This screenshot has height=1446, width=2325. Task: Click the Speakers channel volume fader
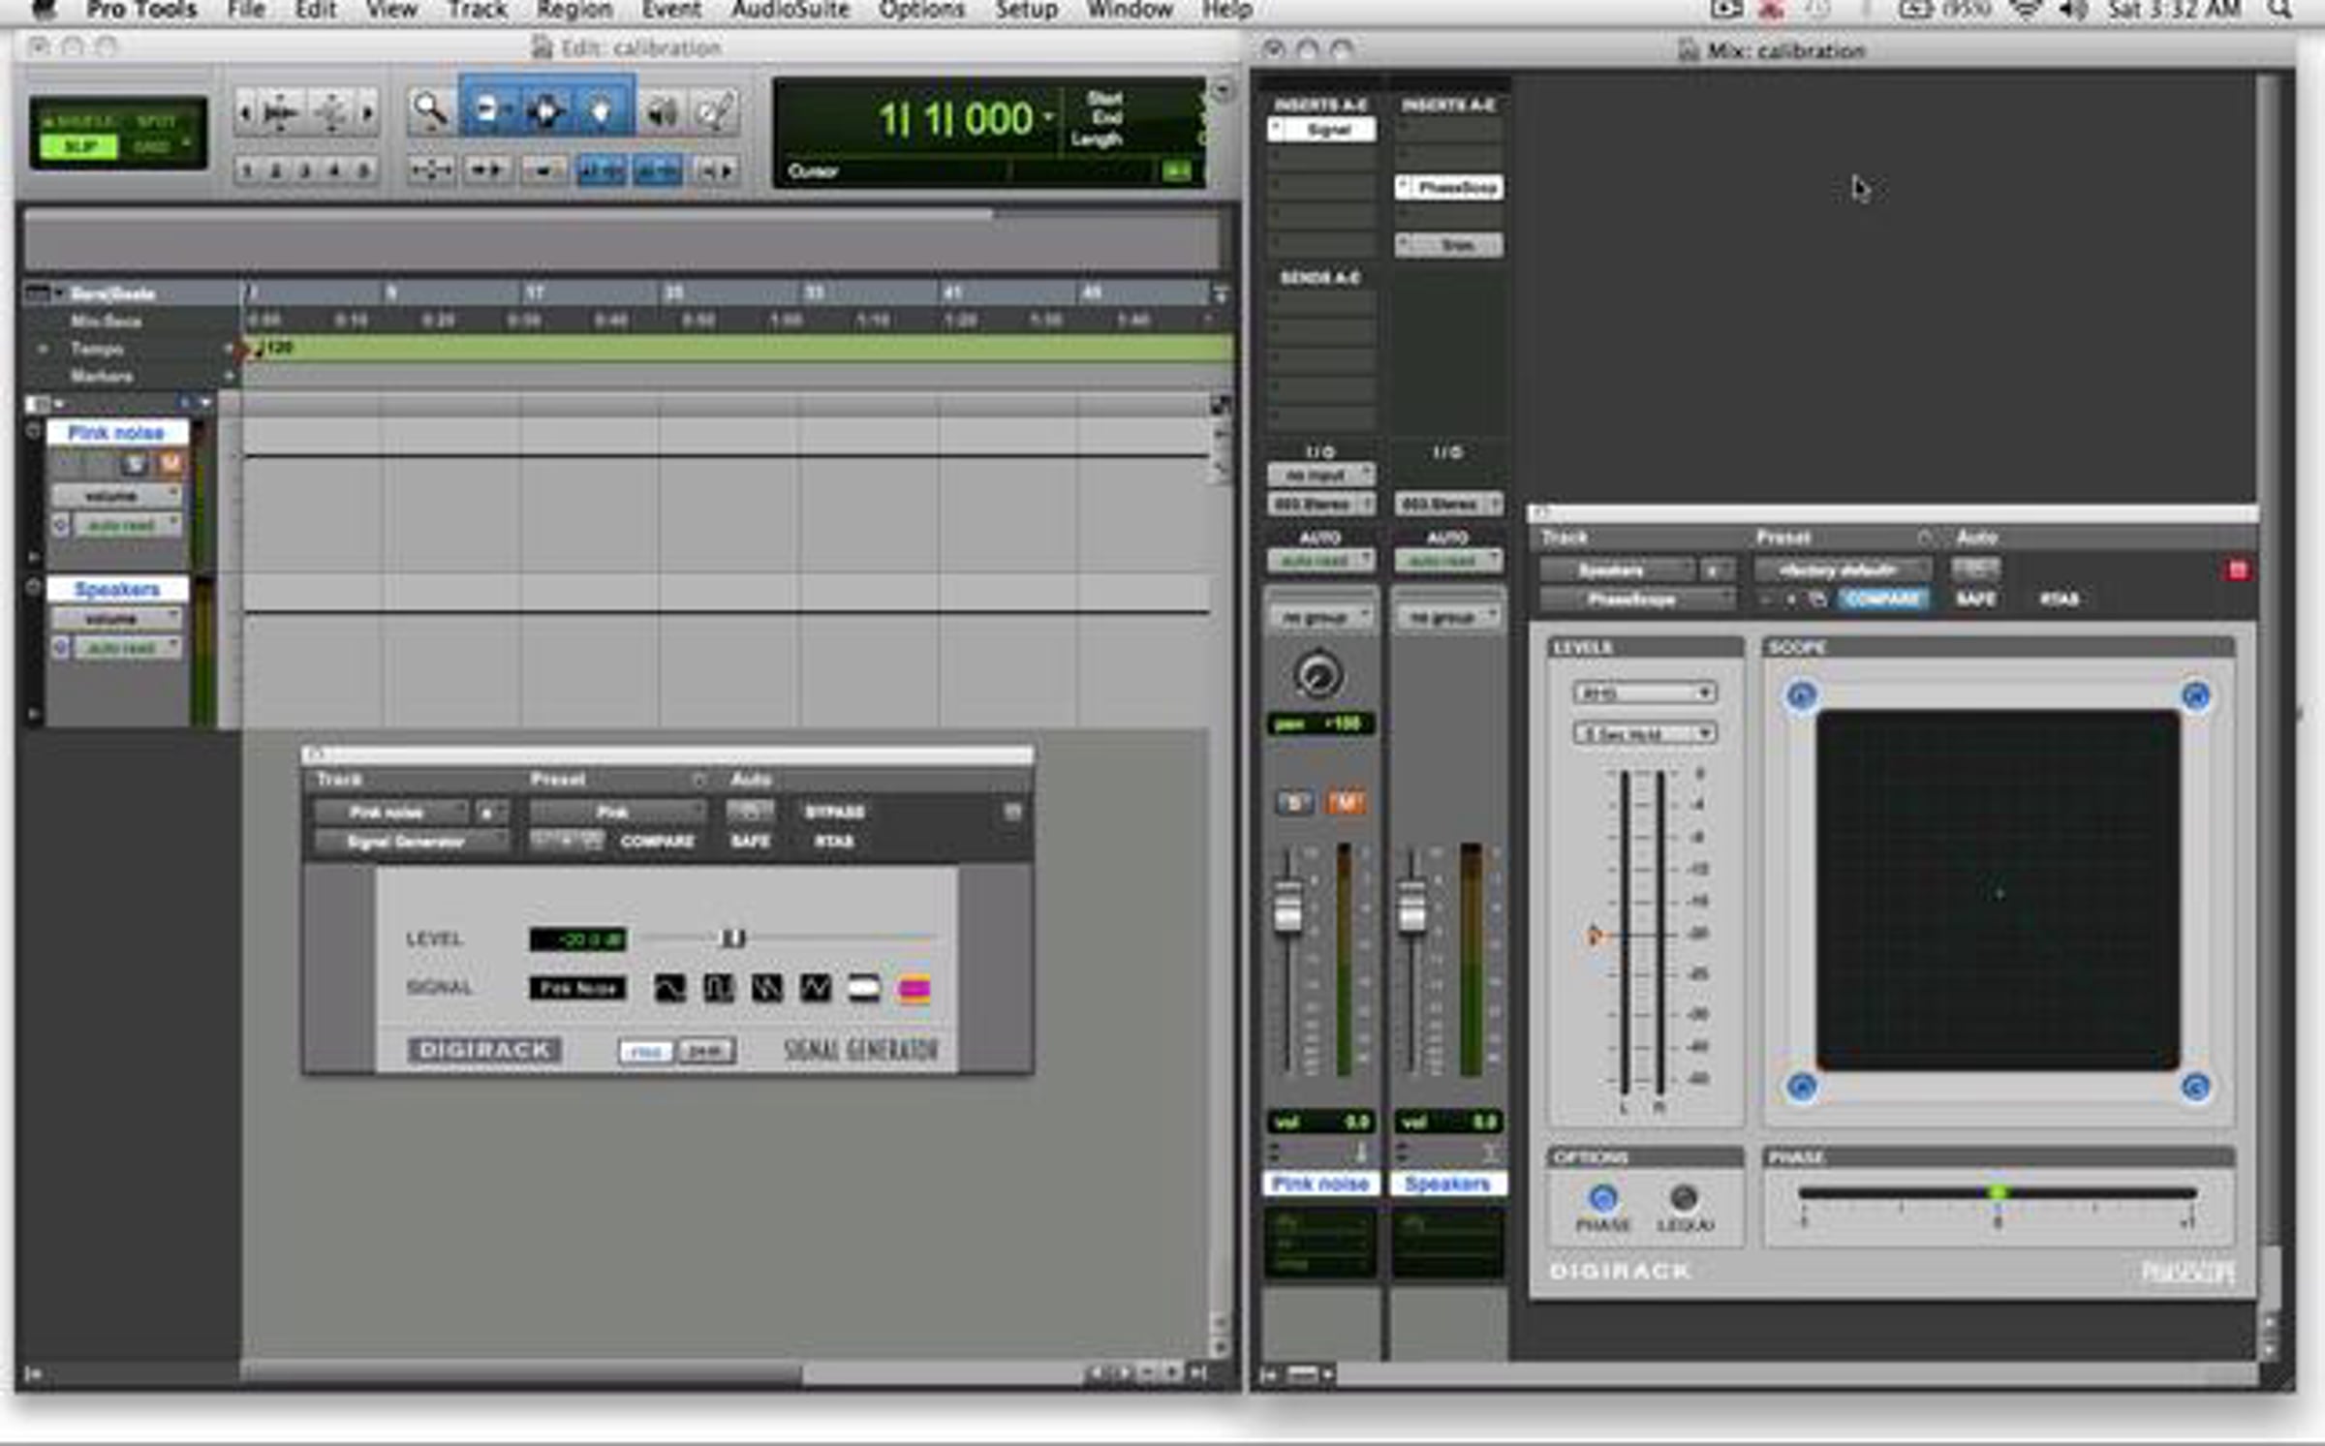tap(1411, 908)
